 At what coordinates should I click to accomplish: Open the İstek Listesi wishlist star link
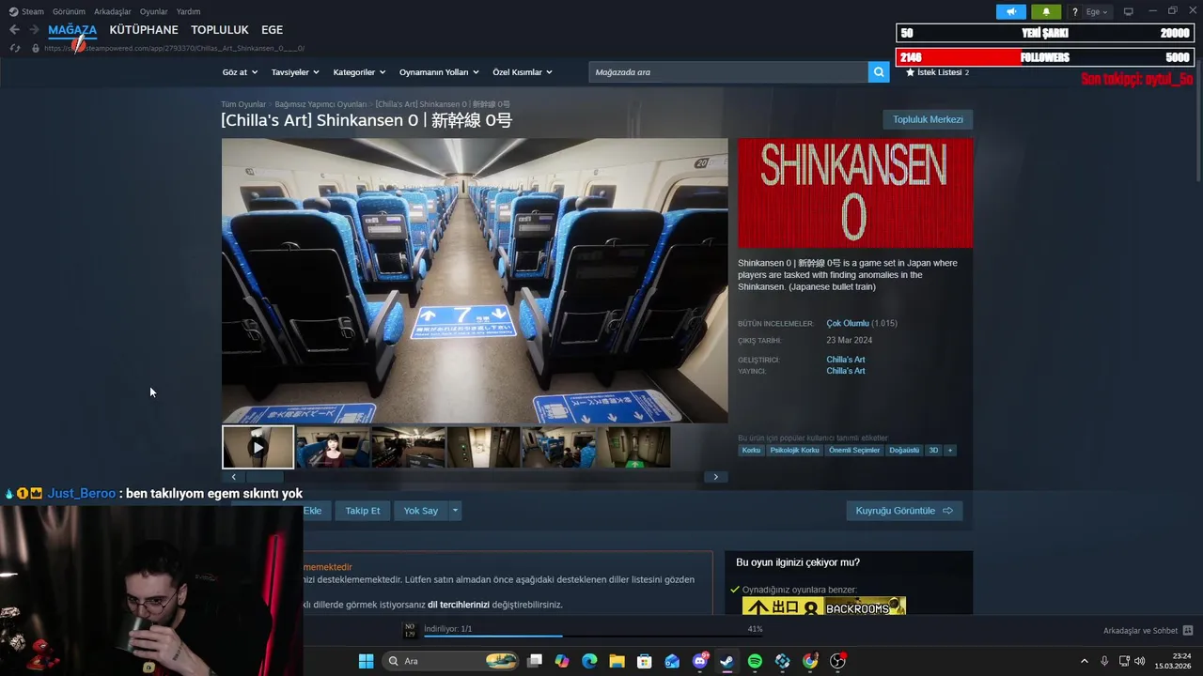coord(937,72)
